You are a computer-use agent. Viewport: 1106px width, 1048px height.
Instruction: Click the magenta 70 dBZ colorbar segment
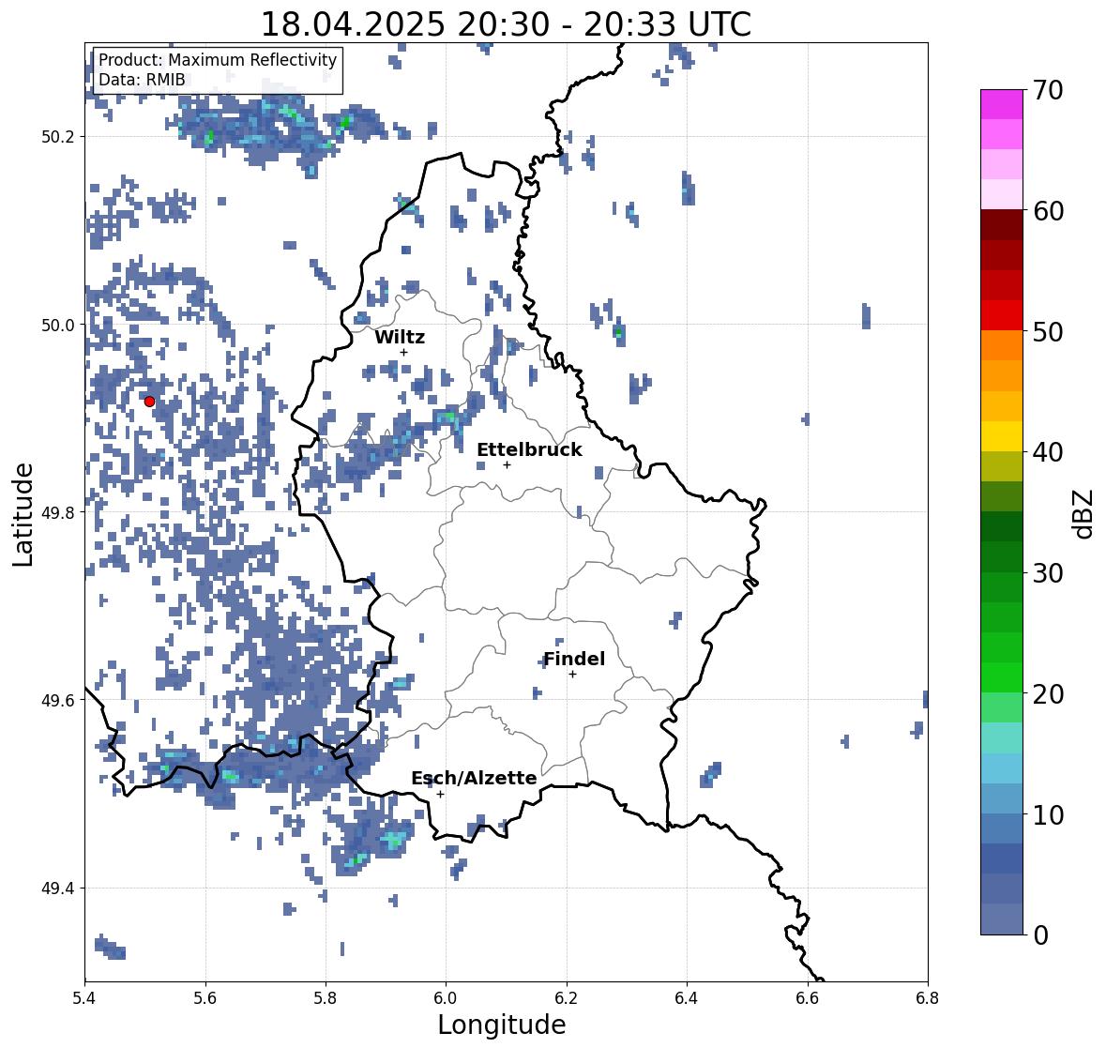[1002, 104]
